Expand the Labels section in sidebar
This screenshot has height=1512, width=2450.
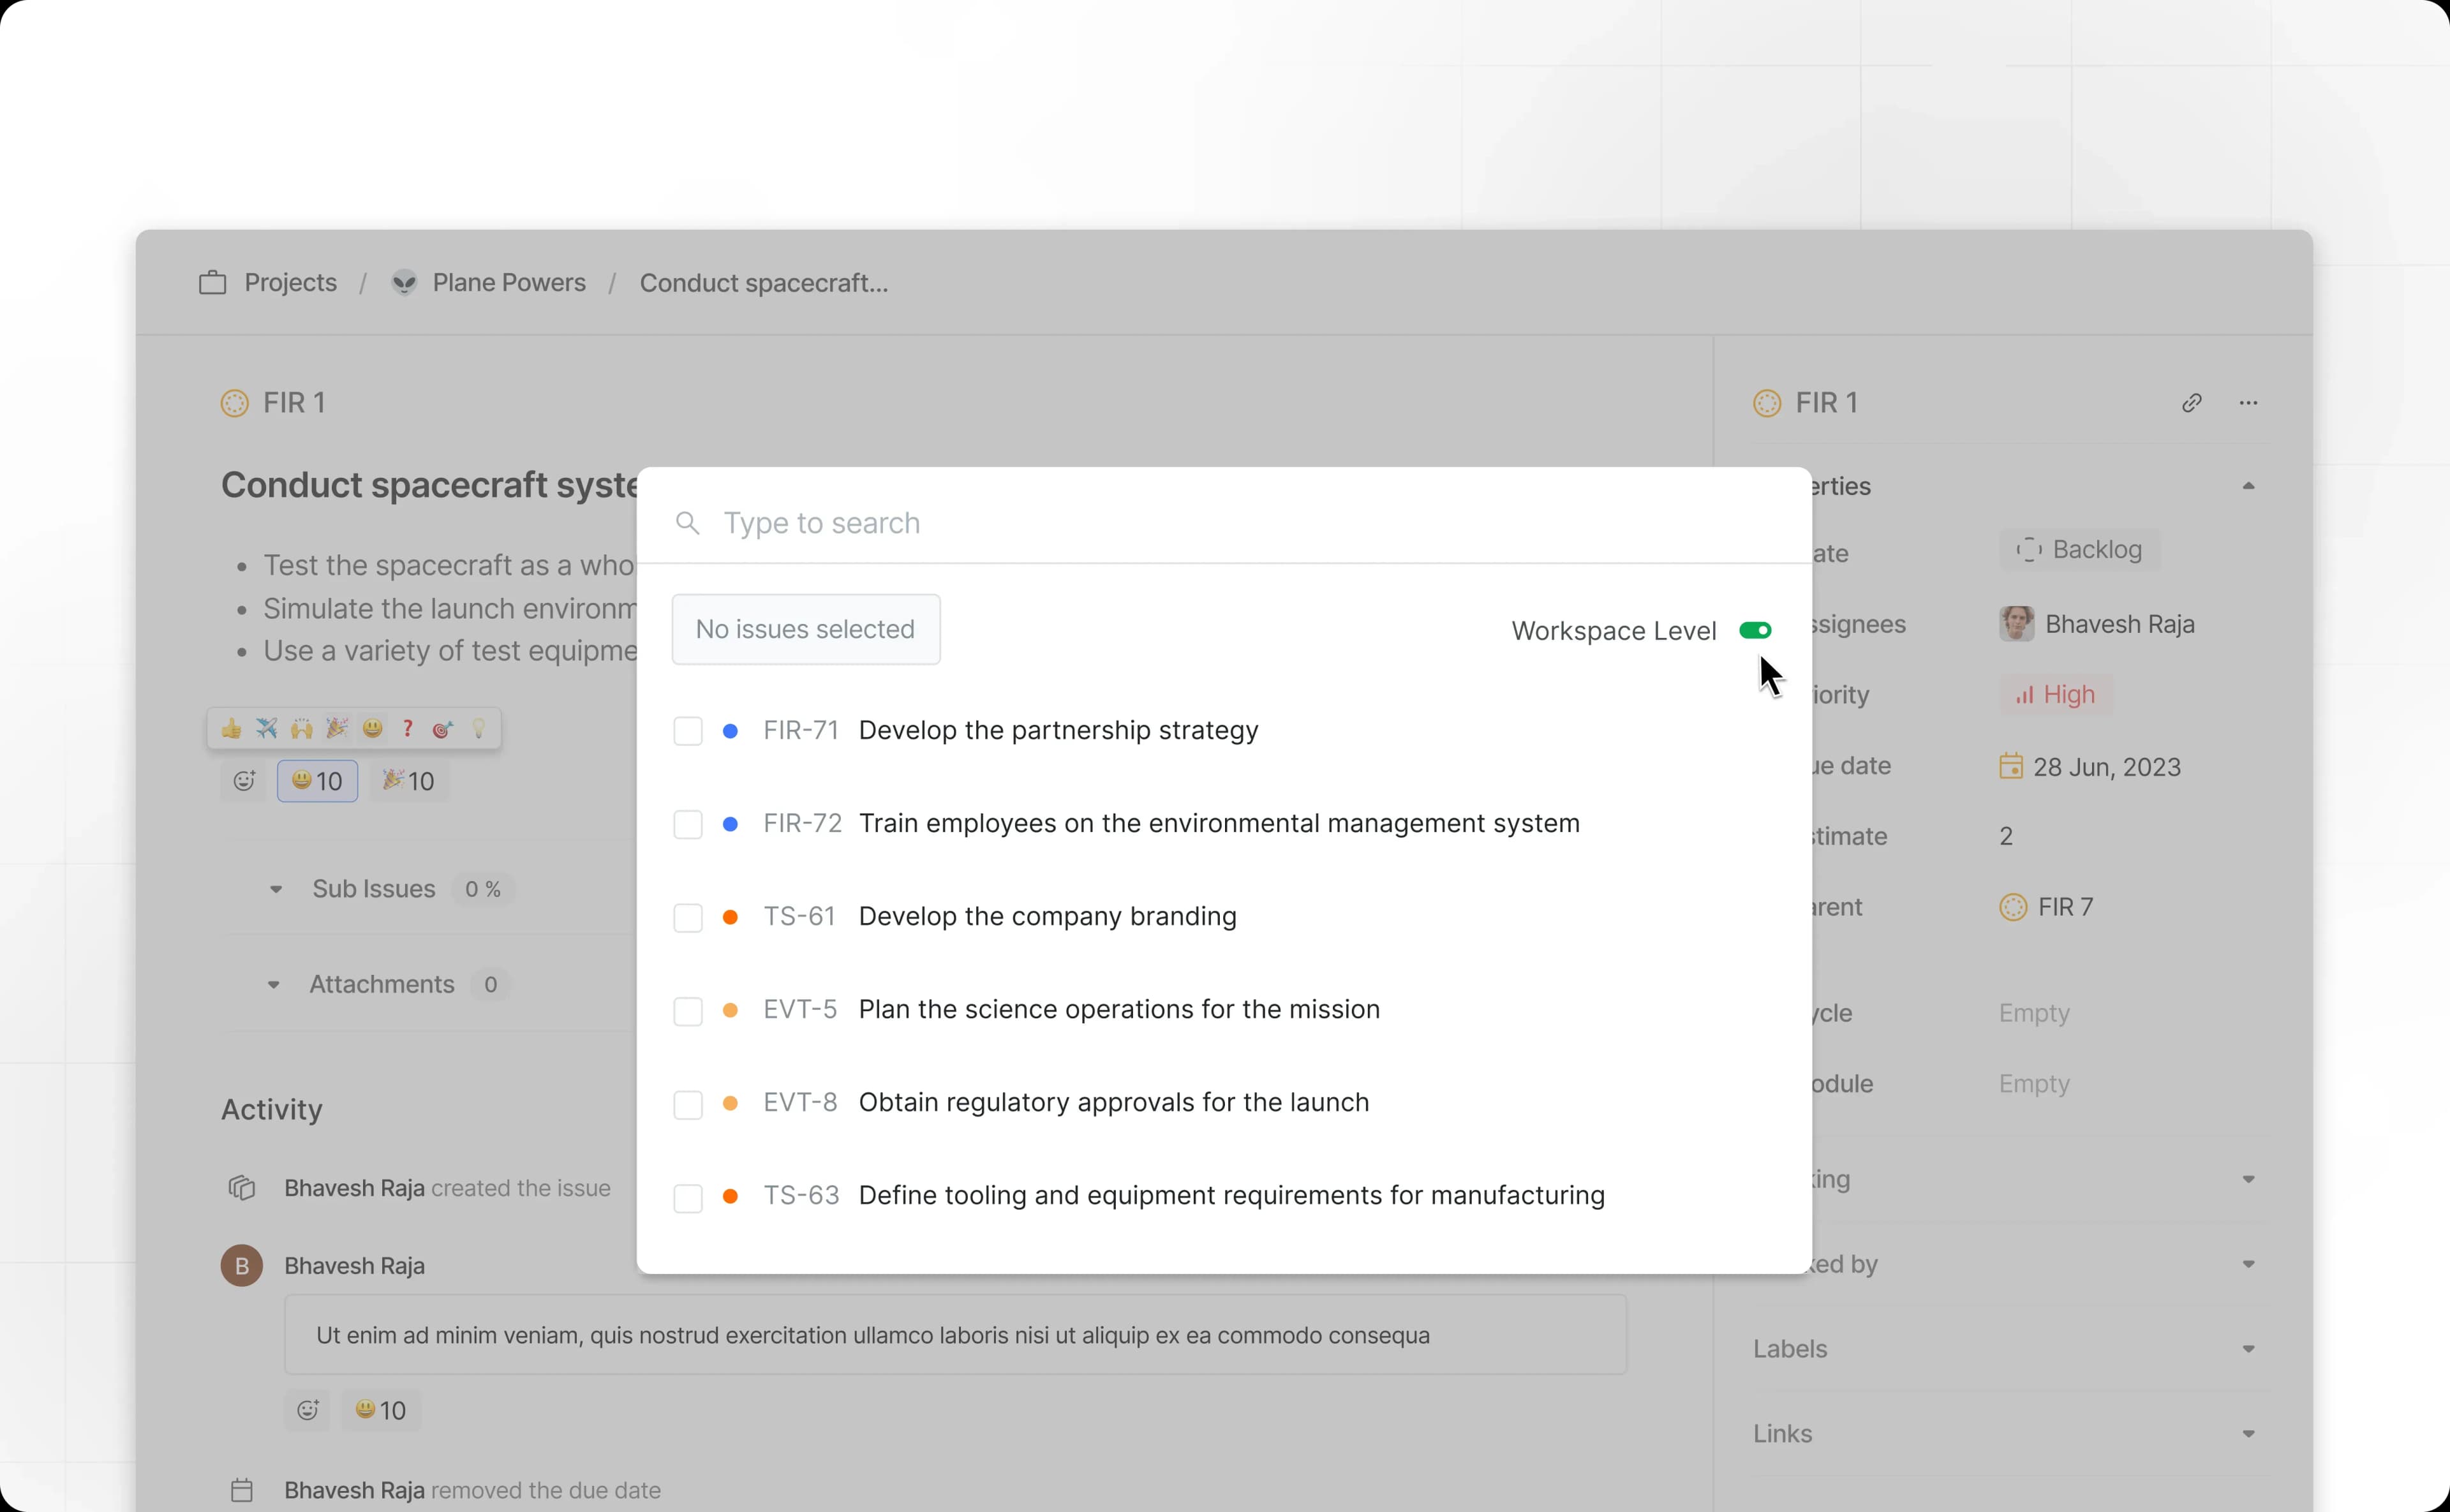[2248, 1349]
